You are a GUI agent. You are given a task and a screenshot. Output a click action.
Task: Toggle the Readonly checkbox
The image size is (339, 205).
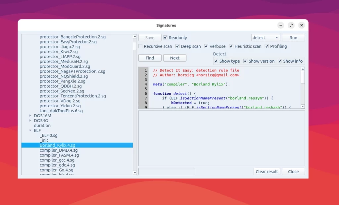tap(166, 38)
